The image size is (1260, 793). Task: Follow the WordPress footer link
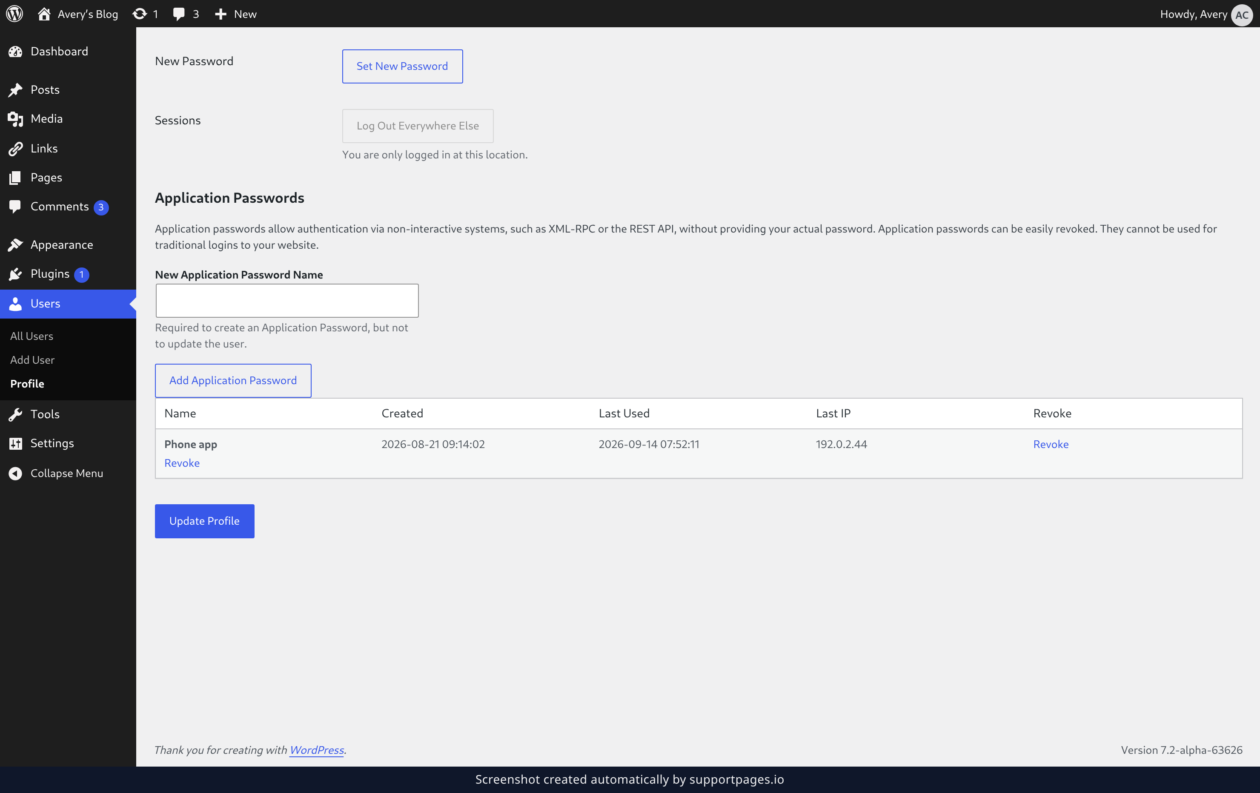coord(317,750)
